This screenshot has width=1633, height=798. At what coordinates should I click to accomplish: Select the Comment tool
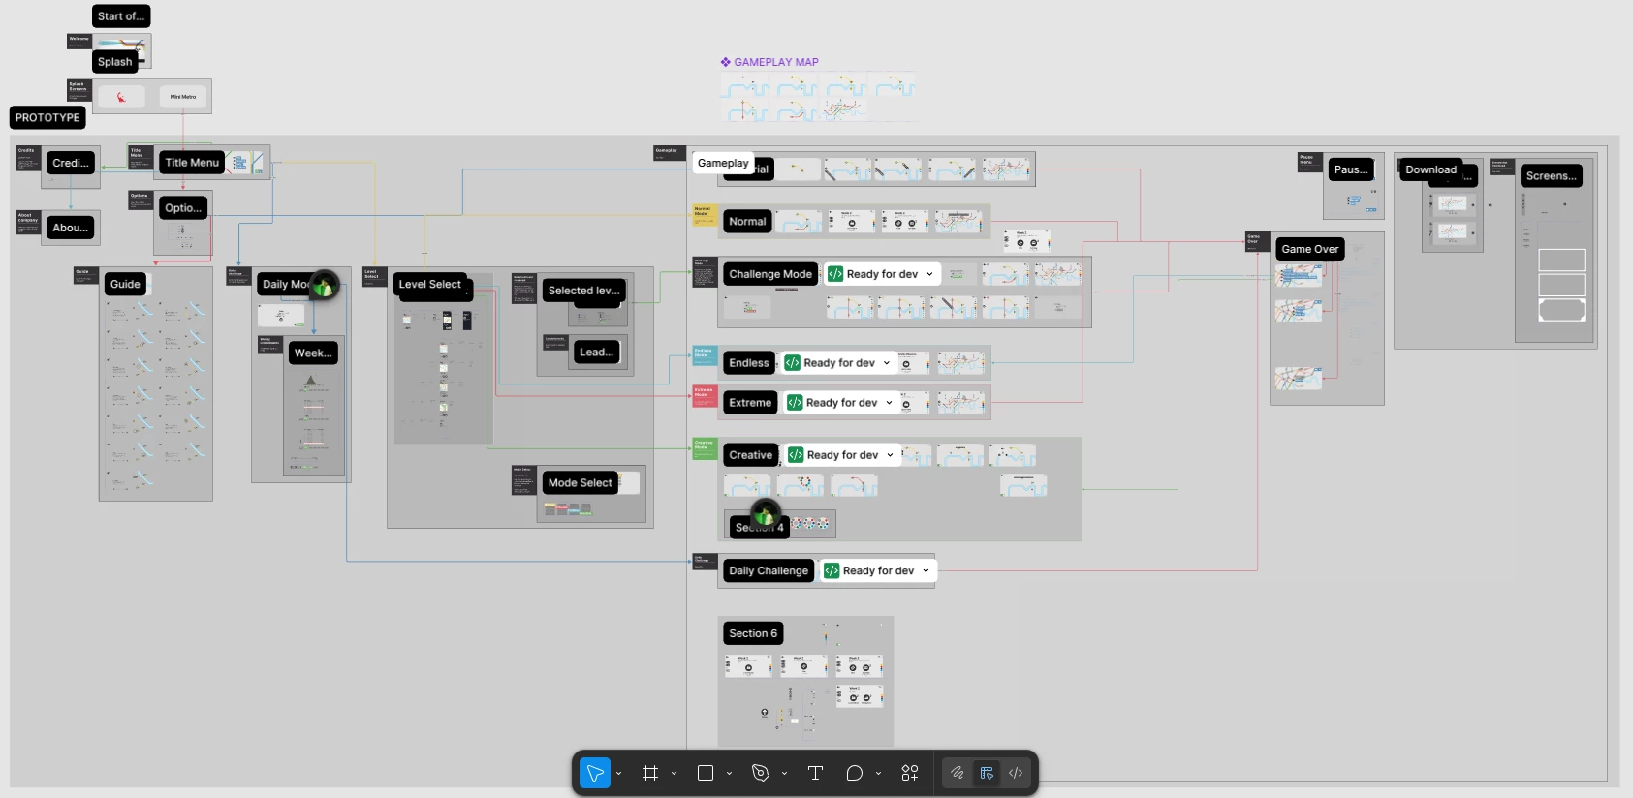click(854, 773)
